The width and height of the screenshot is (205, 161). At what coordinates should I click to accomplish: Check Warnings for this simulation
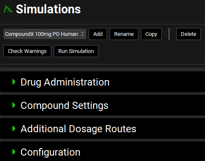27,51
